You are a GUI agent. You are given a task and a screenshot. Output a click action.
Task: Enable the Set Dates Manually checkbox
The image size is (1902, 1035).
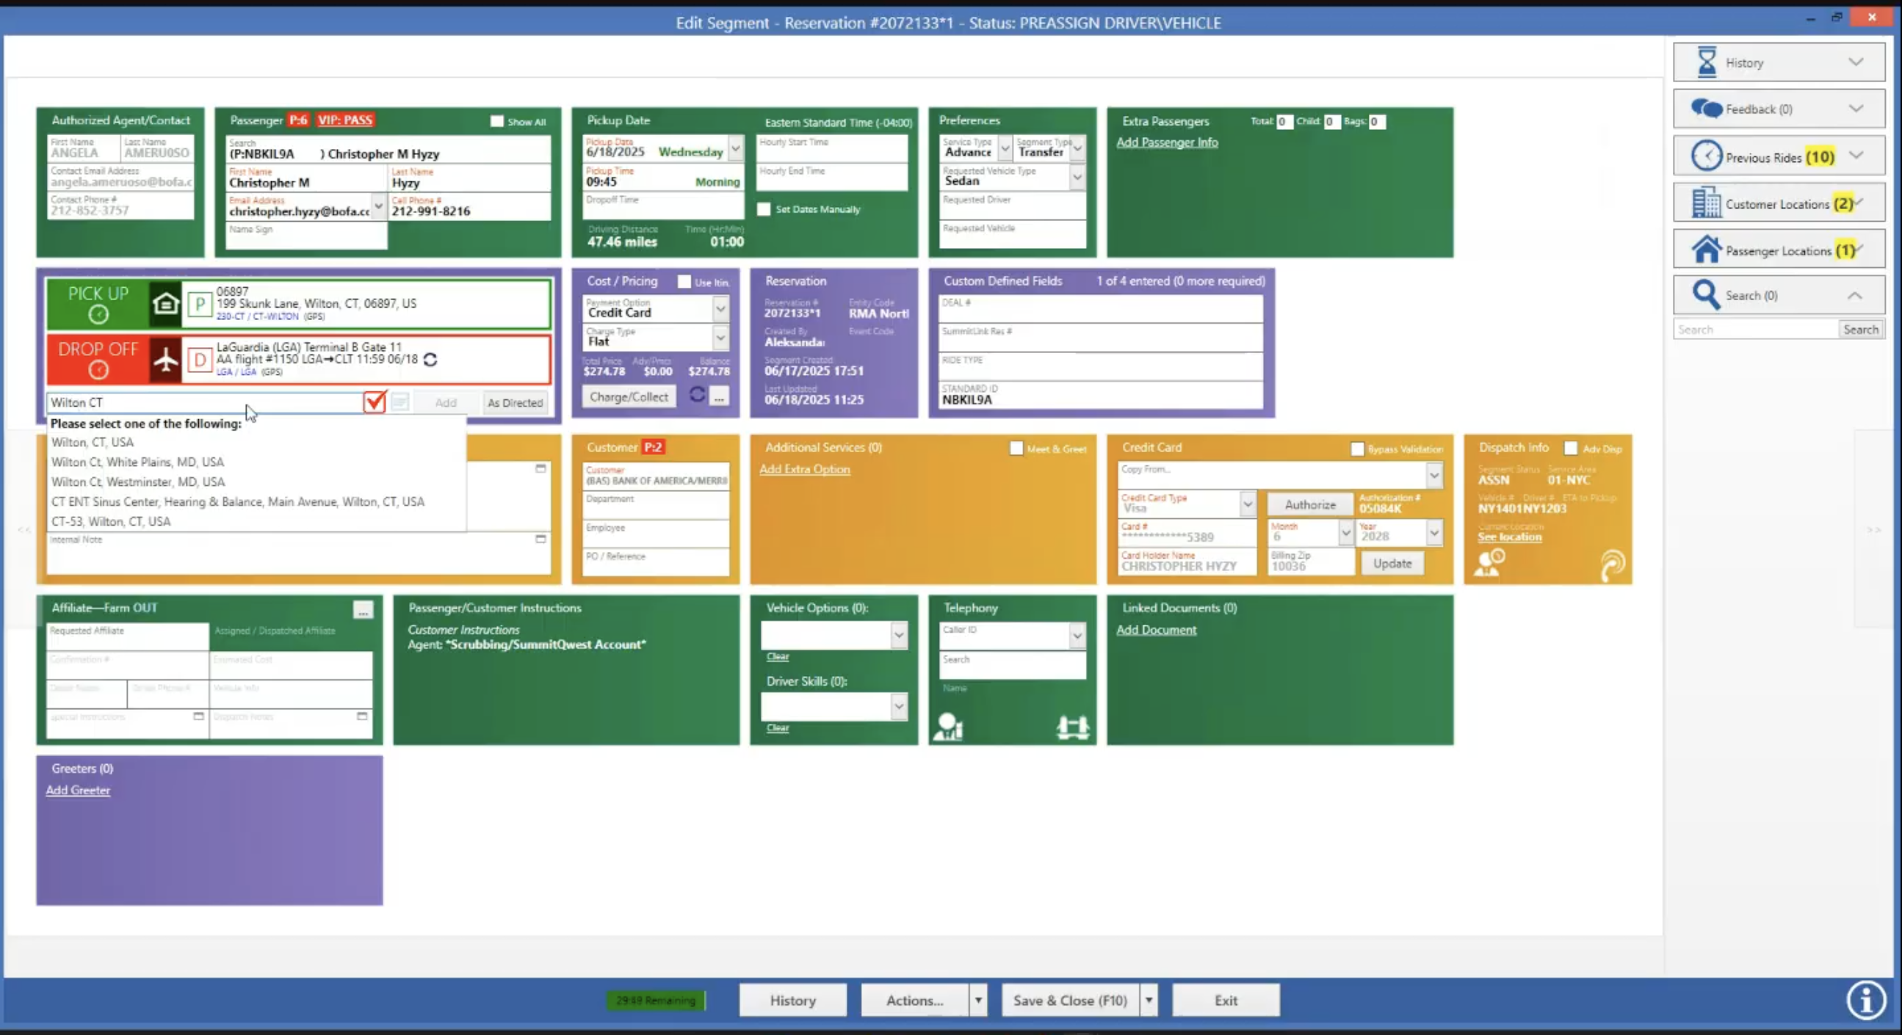point(764,209)
